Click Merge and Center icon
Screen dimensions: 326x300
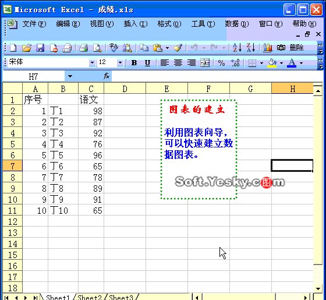[x=205, y=63]
